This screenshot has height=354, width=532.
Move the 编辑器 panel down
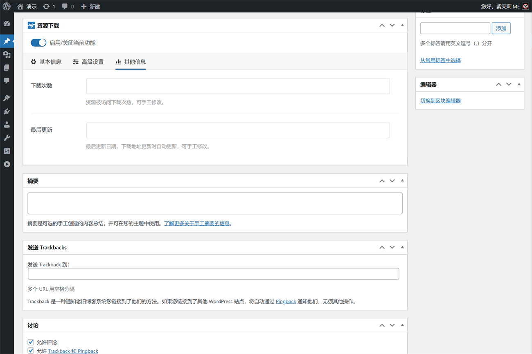(509, 84)
